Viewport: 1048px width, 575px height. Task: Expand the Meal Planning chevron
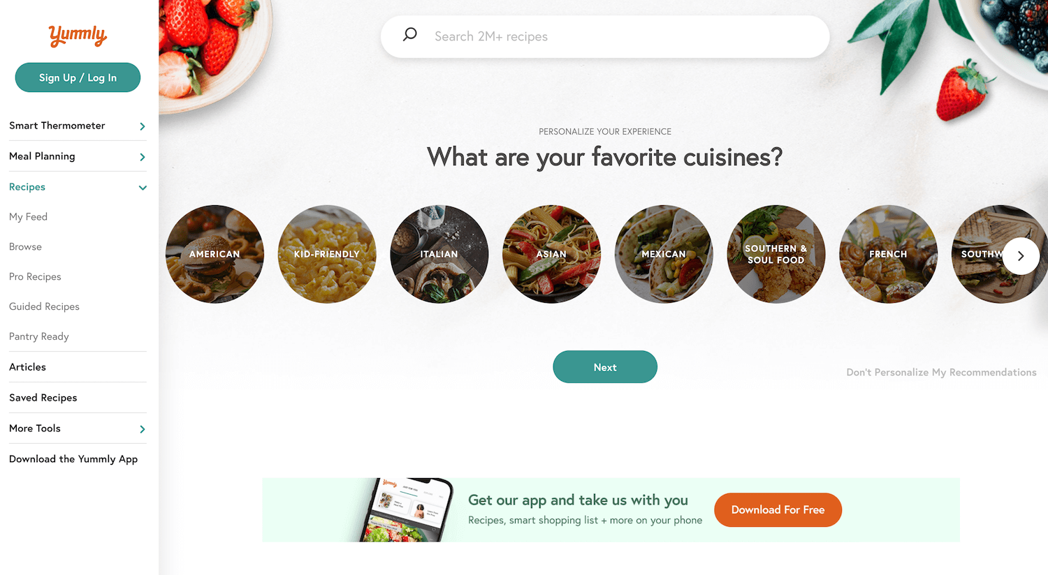tap(143, 157)
